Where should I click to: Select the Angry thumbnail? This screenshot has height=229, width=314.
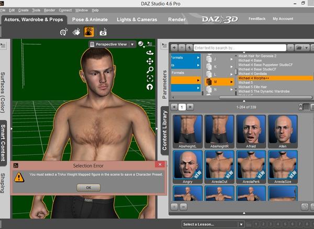pyautogui.click(x=187, y=167)
